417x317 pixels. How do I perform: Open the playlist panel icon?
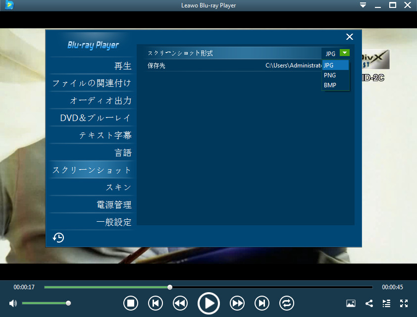coord(386,303)
